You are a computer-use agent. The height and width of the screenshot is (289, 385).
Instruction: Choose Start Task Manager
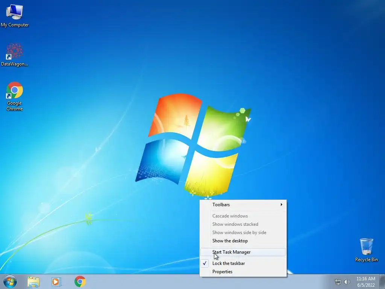243,252
